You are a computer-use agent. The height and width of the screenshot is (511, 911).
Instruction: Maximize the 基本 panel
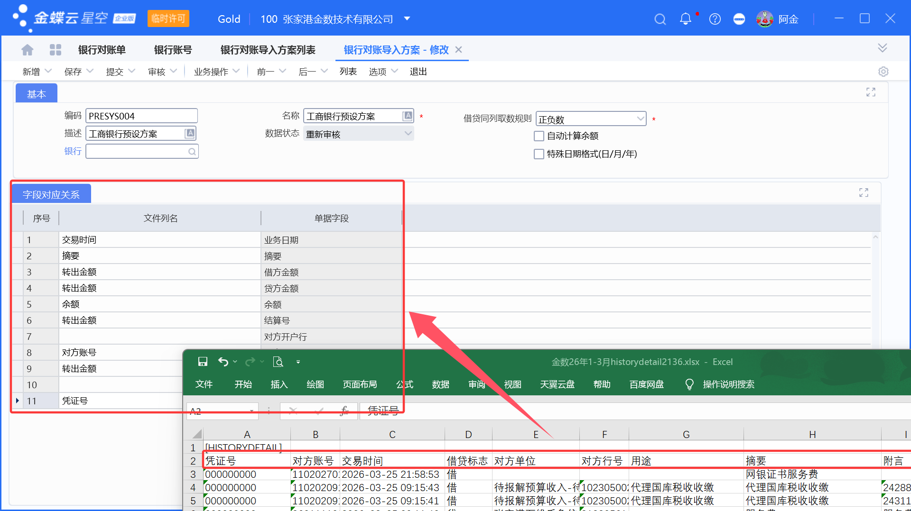[871, 92]
